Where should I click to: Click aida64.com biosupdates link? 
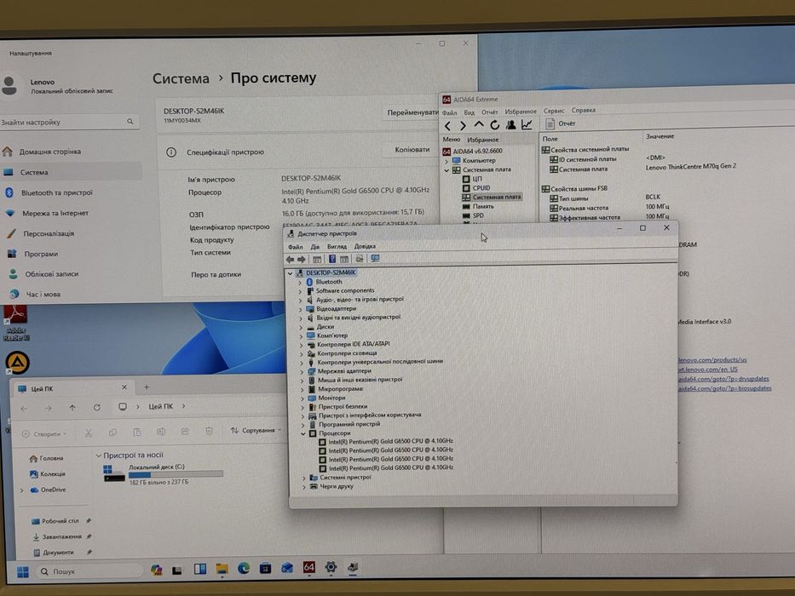[x=724, y=389]
